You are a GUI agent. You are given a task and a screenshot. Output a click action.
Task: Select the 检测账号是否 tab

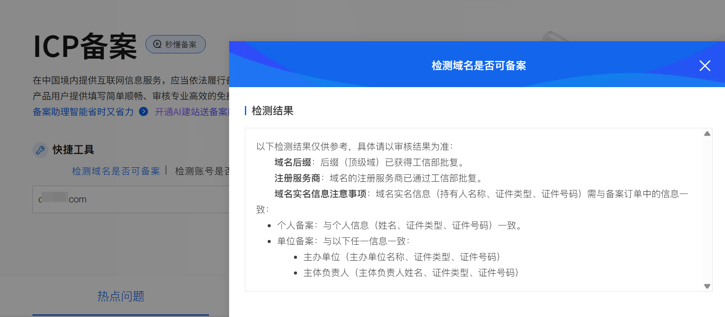point(202,171)
